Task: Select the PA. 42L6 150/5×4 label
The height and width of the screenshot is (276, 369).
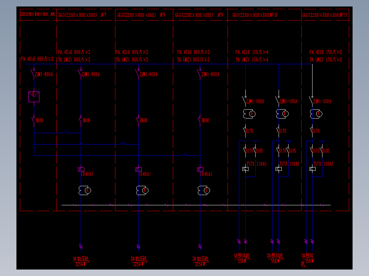Action: tap(252, 52)
